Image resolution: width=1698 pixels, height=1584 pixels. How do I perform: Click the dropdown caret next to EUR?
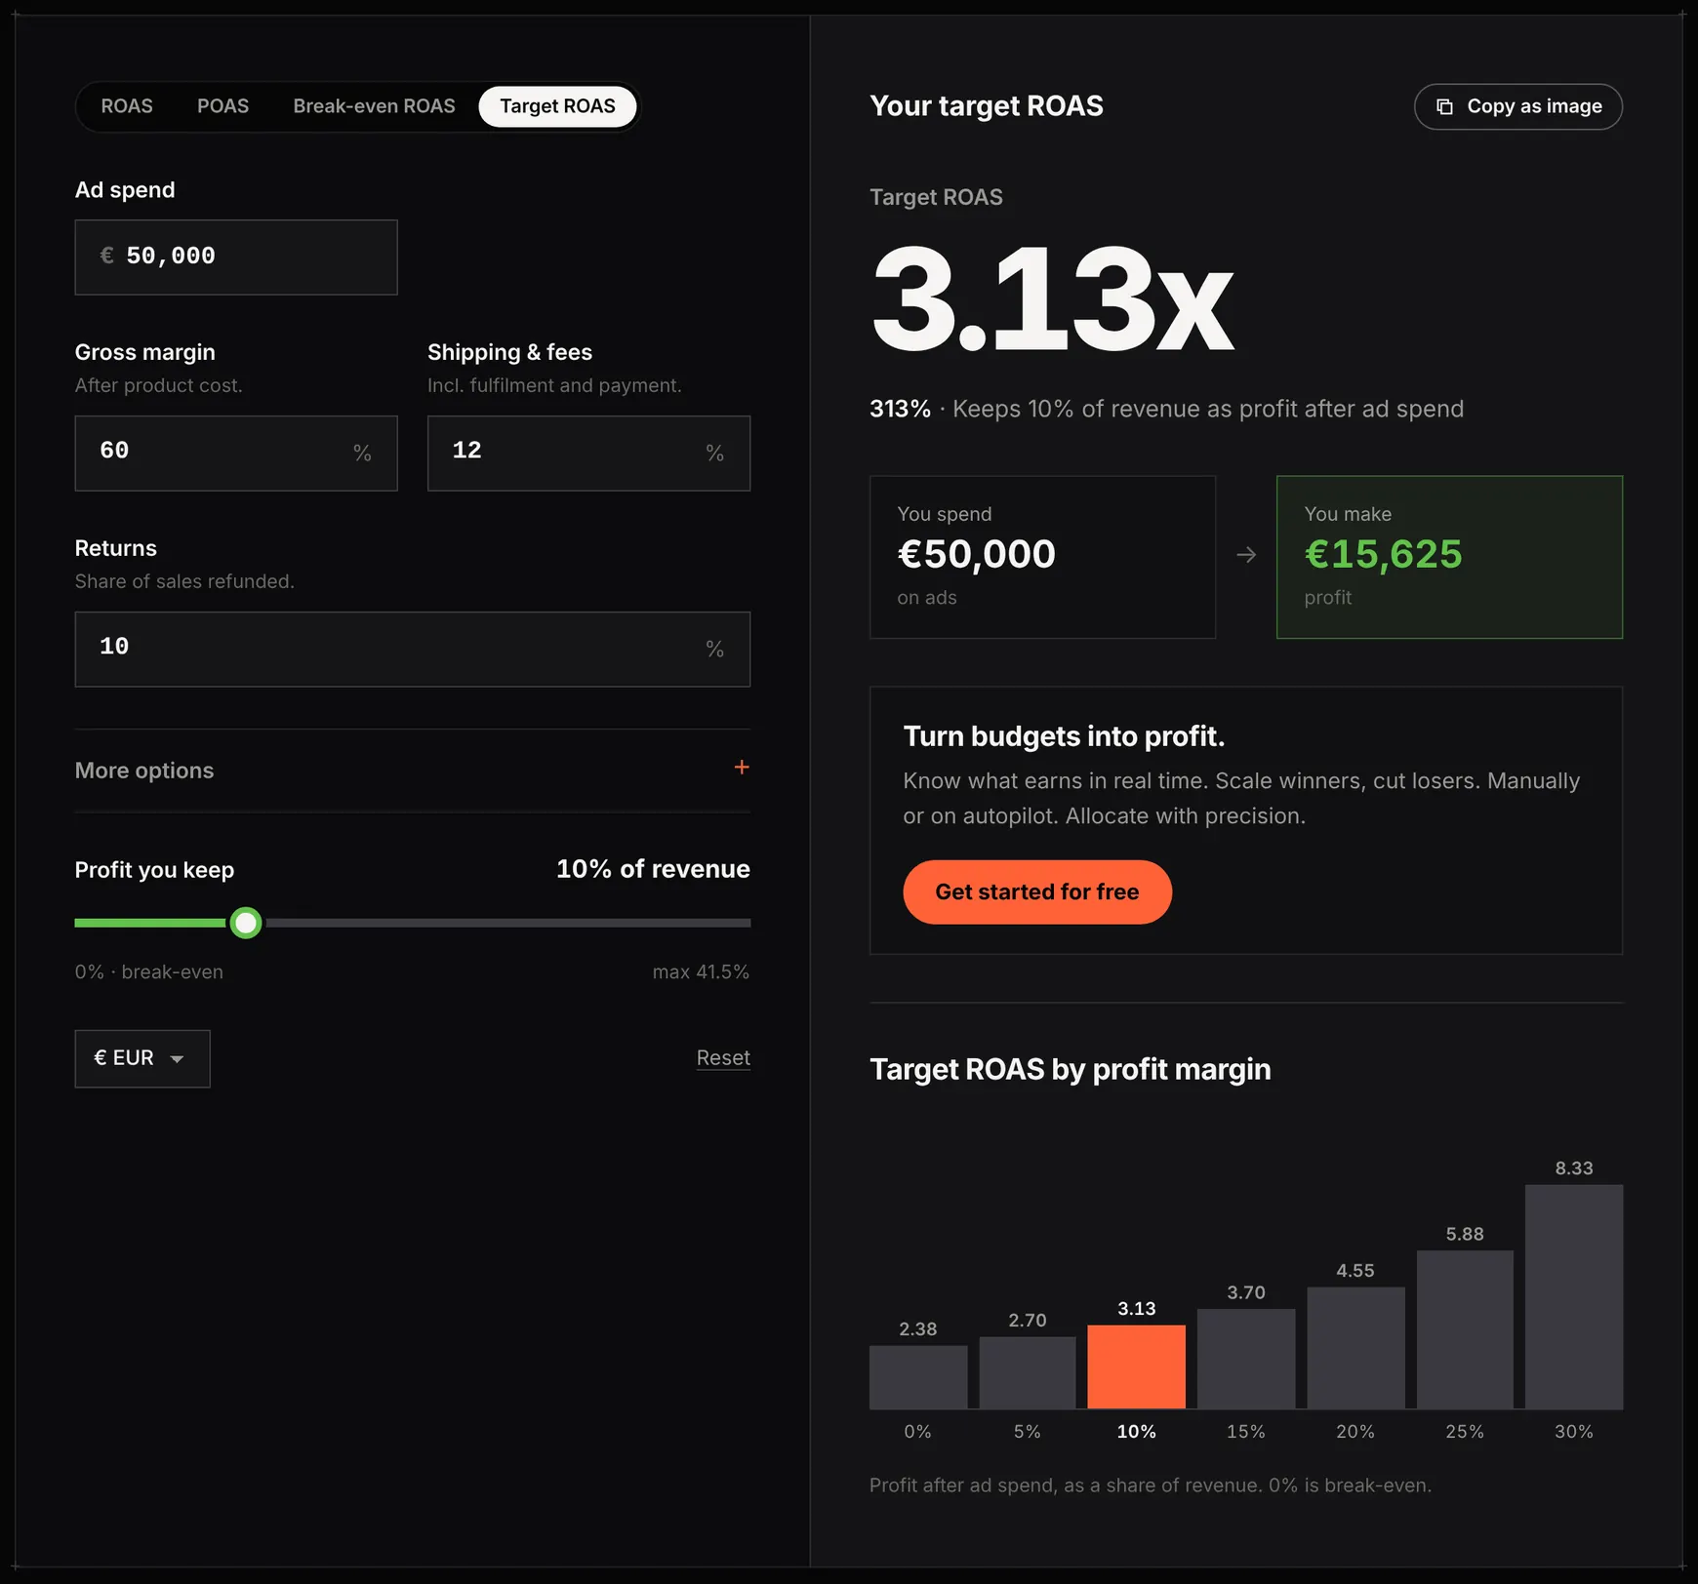click(177, 1059)
